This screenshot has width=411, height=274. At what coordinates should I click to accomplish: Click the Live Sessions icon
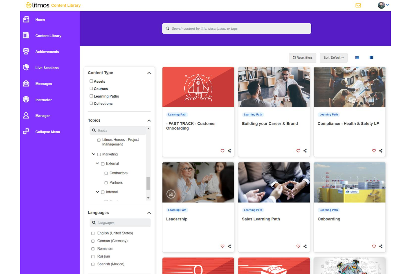click(26, 67)
